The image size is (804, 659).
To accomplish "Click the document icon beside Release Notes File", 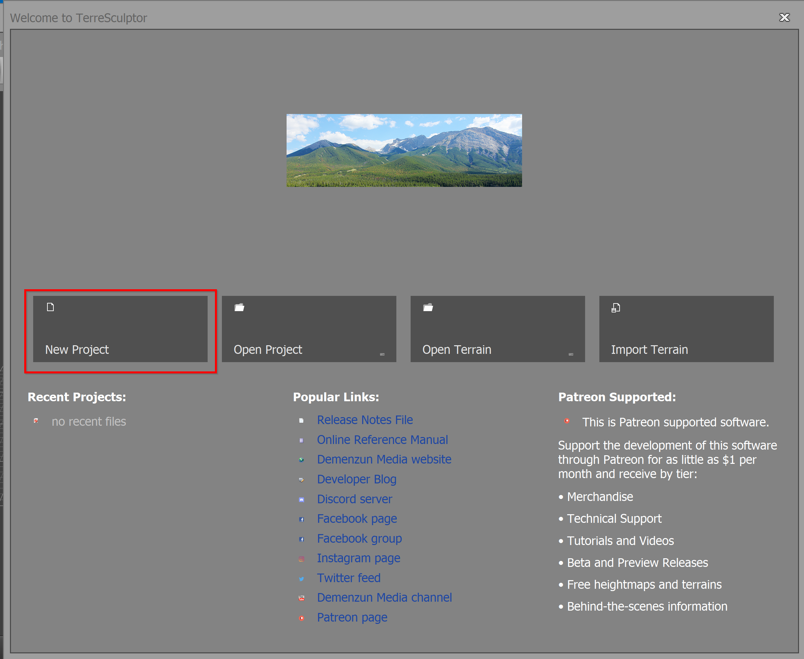I will (301, 420).
